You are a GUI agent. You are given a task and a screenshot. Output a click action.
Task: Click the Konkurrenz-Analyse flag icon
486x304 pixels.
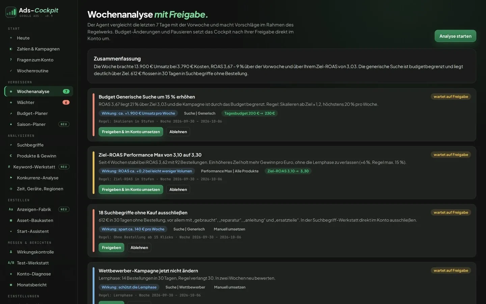point(11,178)
